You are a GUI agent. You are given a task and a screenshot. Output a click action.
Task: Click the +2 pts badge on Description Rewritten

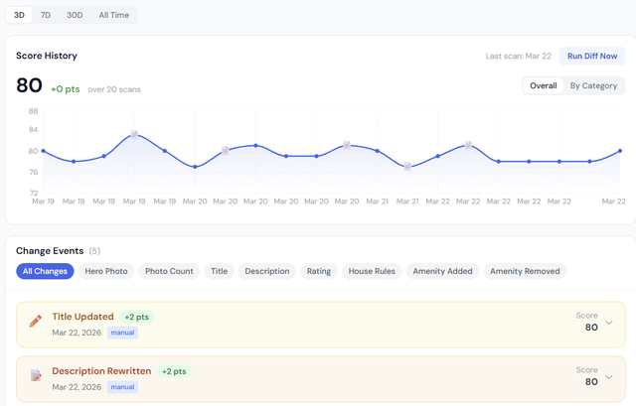click(x=174, y=371)
